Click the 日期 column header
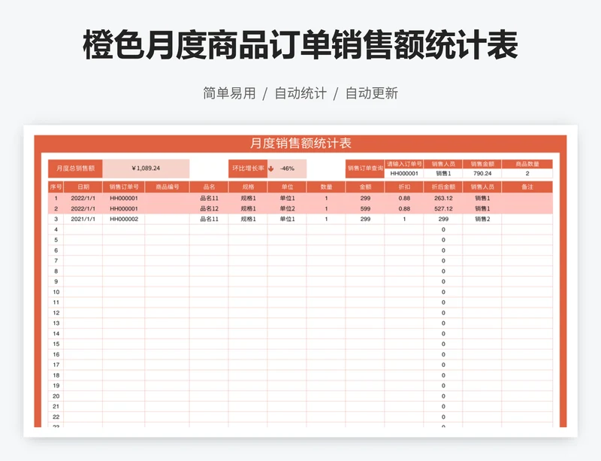This screenshot has height=461, width=601. (x=83, y=187)
